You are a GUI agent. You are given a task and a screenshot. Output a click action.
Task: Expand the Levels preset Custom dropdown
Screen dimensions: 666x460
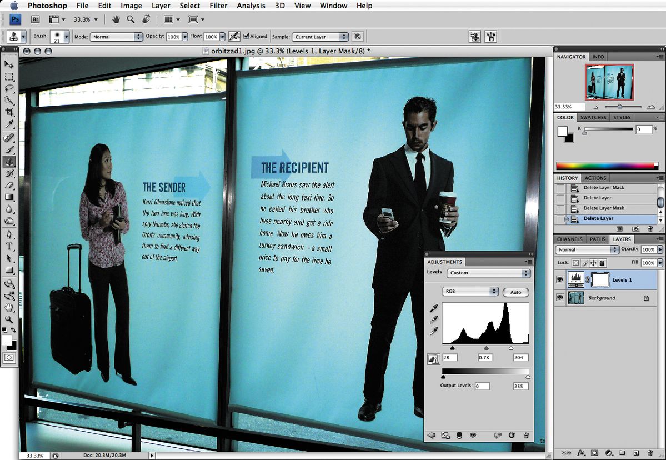click(x=489, y=273)
